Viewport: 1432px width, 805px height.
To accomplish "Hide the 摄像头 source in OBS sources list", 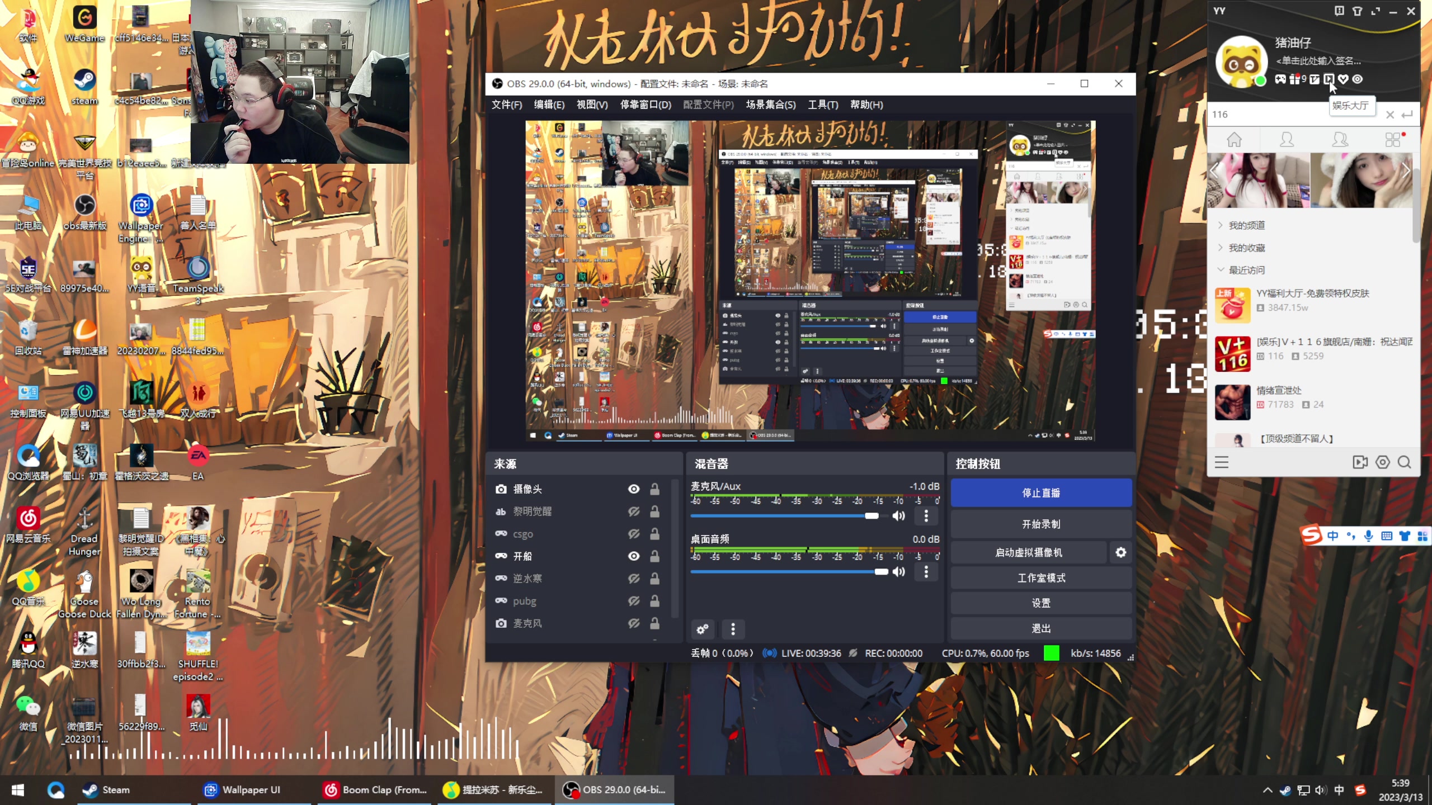I will tap(634, 489).
